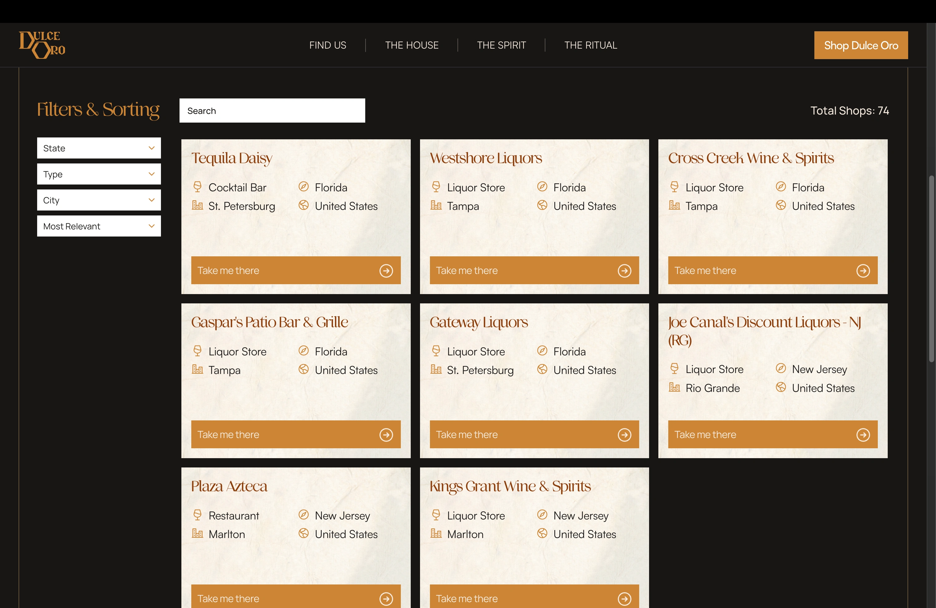The image size is (936, 608).
Task: Click building icon next to Rio Grande
Action: [x=674, y=387]
